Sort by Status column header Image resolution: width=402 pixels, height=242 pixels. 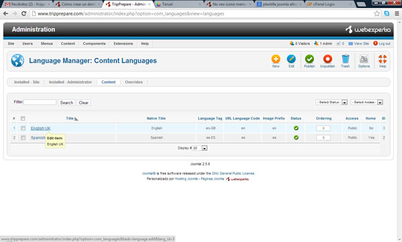click(296, 119)
